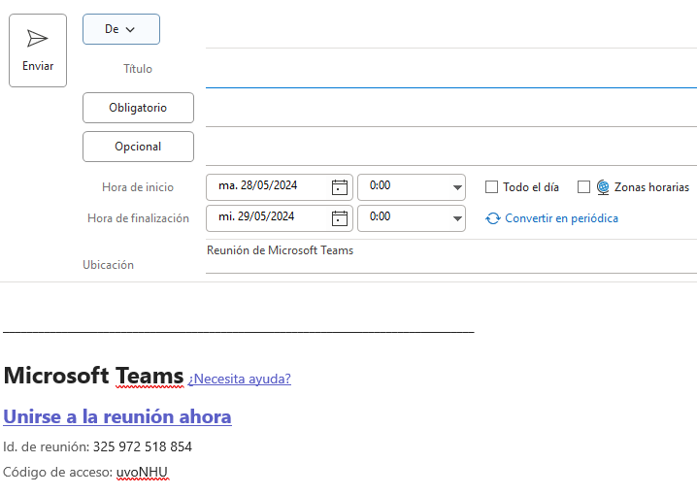Enable the Todo el día checkbox
Screen dimensions: 697x495
pos(491,187)
